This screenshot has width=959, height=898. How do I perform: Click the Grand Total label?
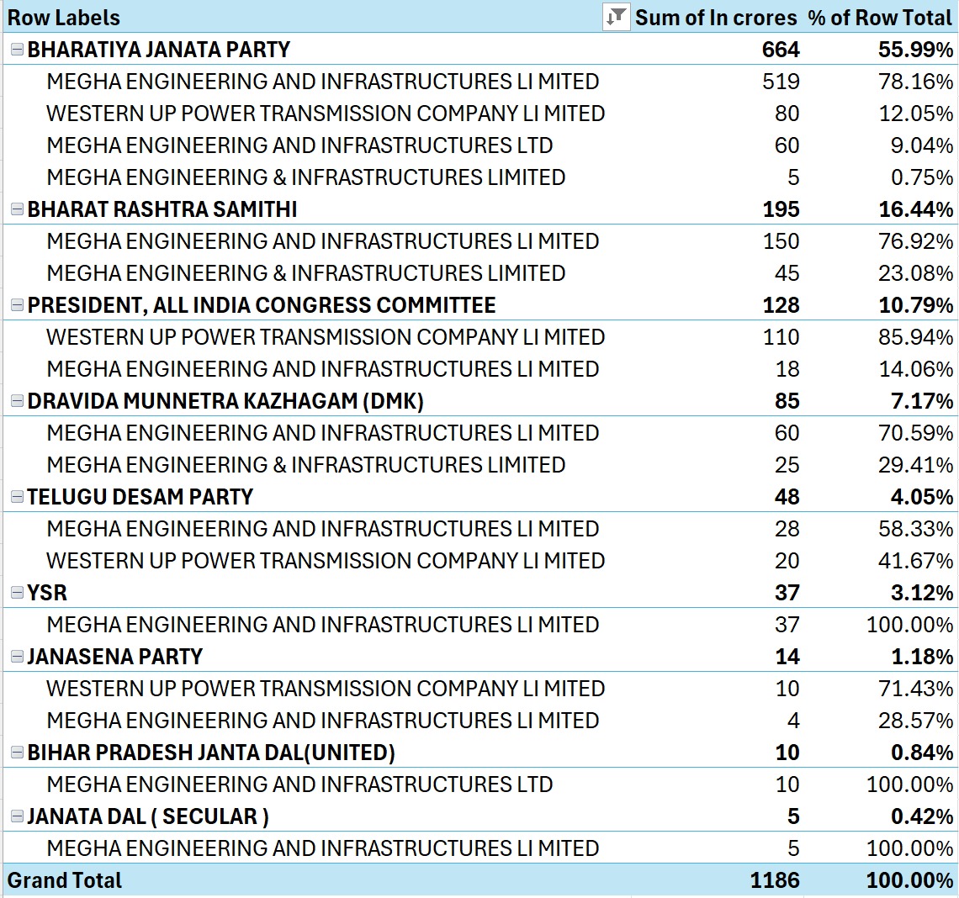tap(64, 880)
